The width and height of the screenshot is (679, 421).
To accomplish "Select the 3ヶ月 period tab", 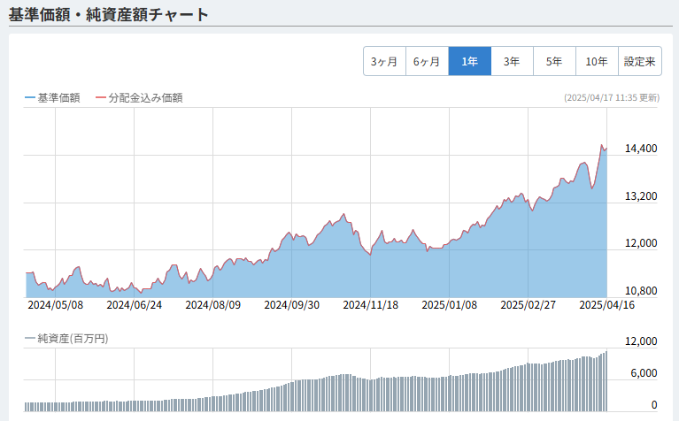I will (x=384, y=61).
